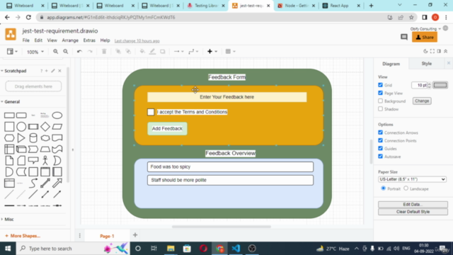Click the To Back toolbar icon
Image resolution: width=453 pixels, height=255 pixels.
click(128, 52)
